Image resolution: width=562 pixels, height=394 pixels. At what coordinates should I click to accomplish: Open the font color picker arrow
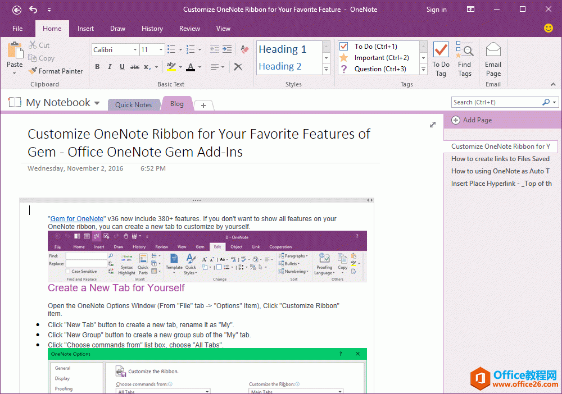pos(200,67)
